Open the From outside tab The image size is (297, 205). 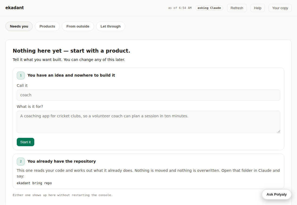[x=78, y=26]
